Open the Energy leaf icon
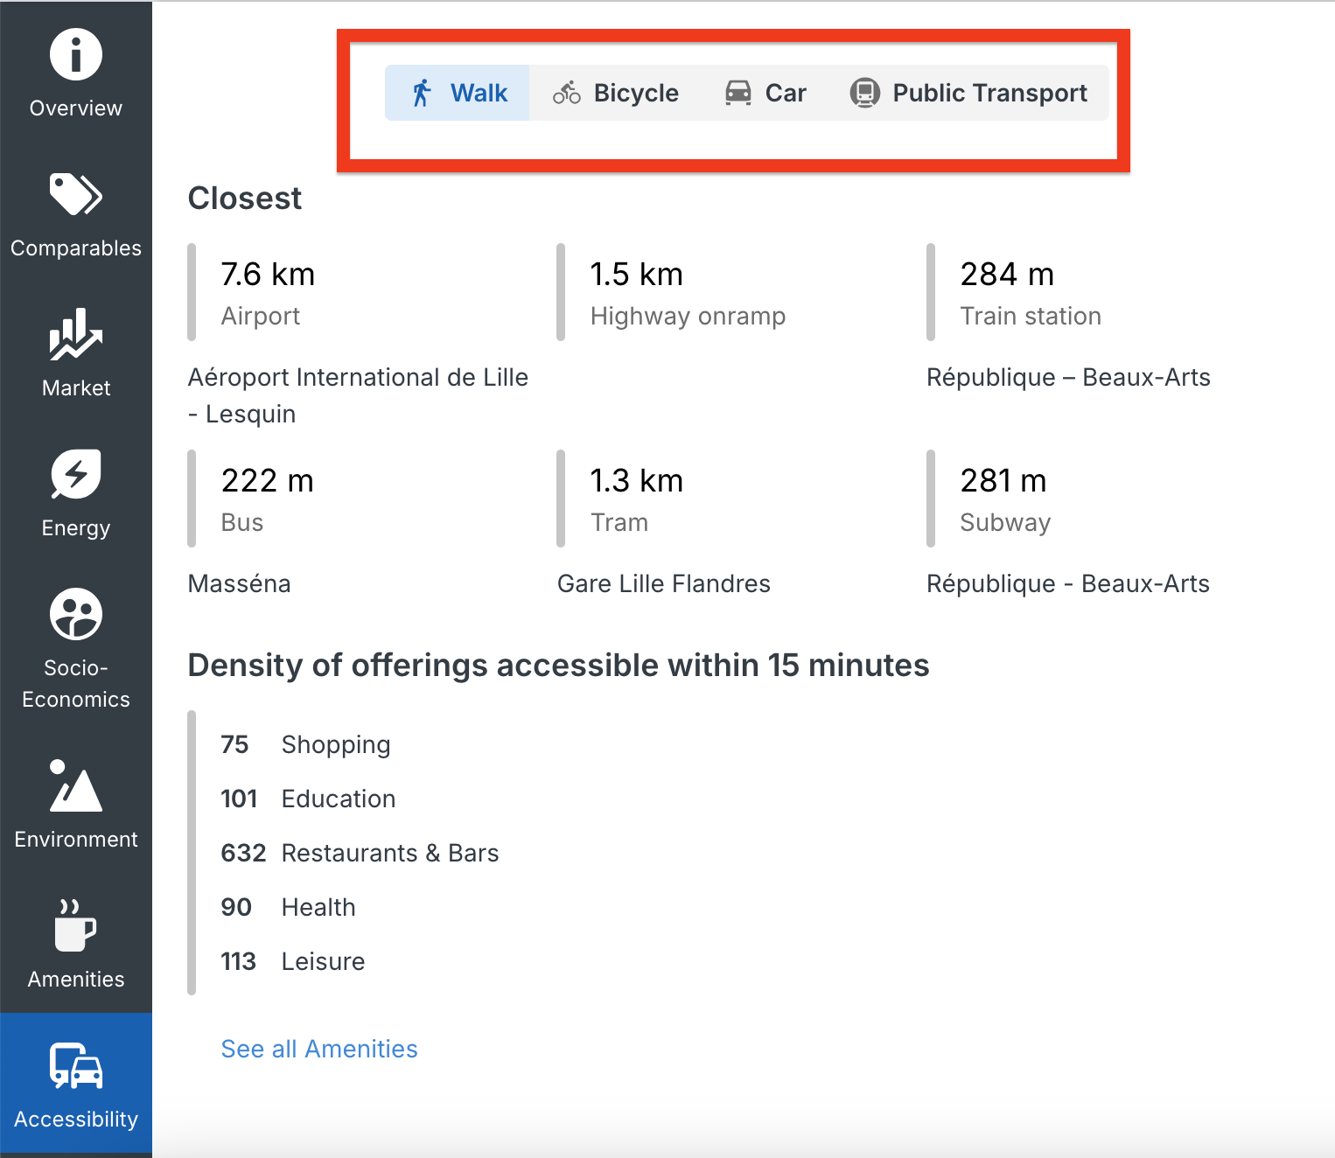This screenshot has height=1158, width=1335. pyautogui.click(x=76, y=474)
